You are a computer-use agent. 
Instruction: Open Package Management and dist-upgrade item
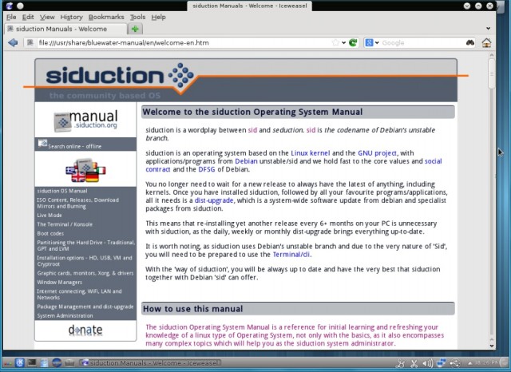tap(85, 307)
